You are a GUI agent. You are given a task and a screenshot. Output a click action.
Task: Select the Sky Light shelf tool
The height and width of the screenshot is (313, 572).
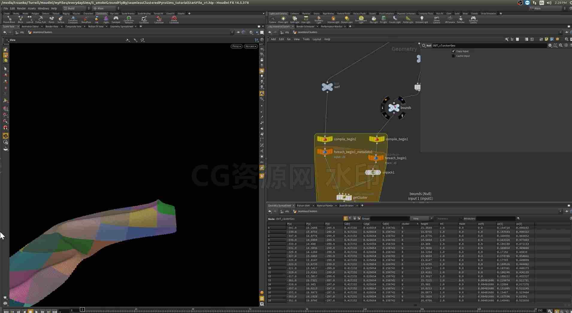tap(373, 20)
